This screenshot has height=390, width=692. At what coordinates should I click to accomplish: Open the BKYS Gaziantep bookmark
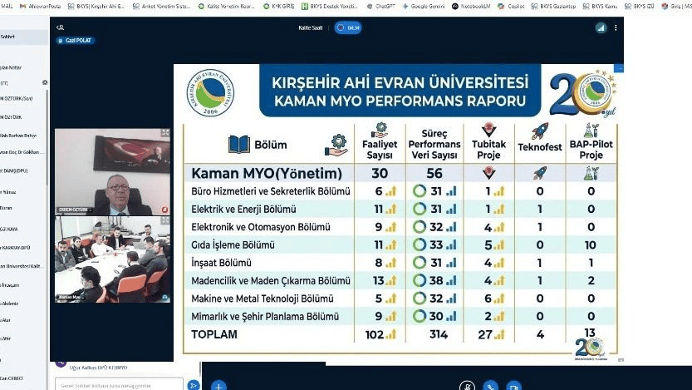(553, 6)
